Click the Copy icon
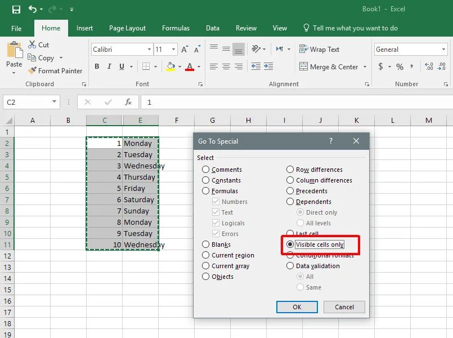This screenshot has width=453, height=338. 32,57
